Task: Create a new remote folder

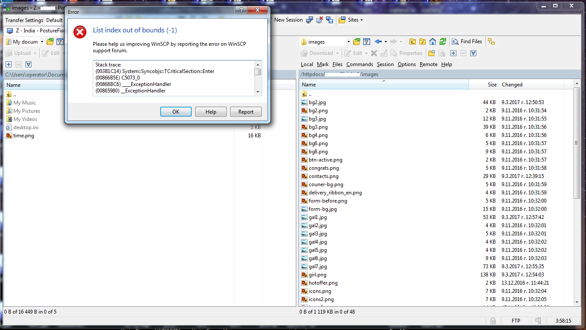Action: 431,53
